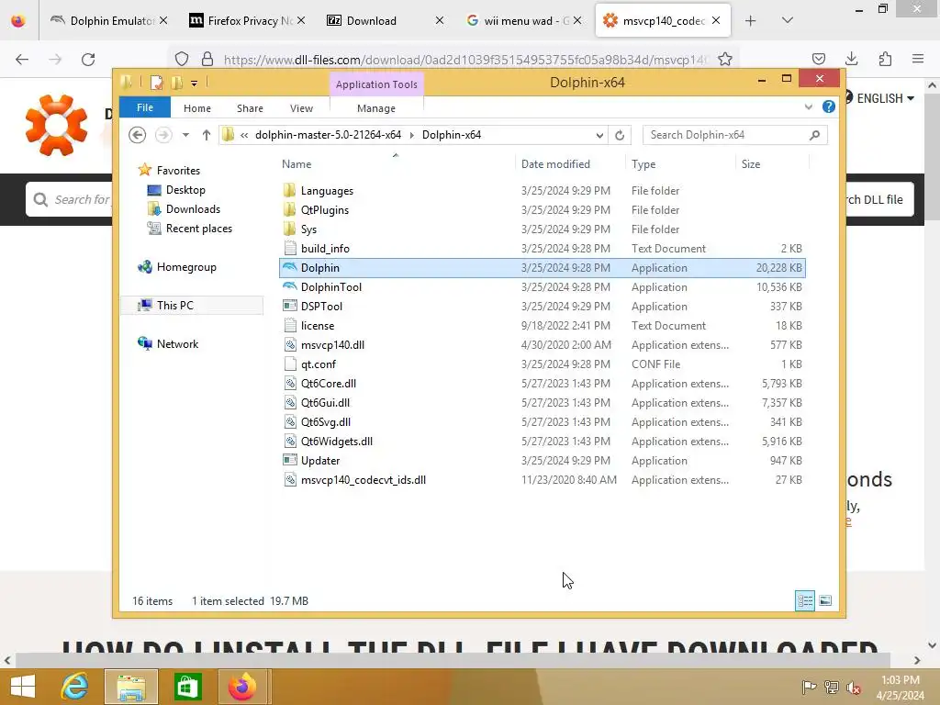Screen dimensions: 940x705
Task: Switch to details view layout icon
Action: click(804, 600)
